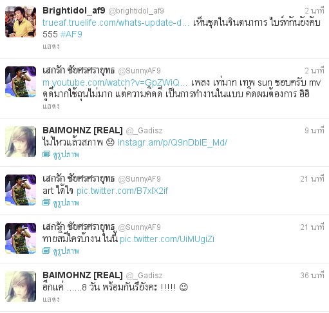The height and width of the screenshot is (313, 329).
Task: Click the BAIMOHNZ avatar on the last tweet
Action: click(x=21, y=287)
